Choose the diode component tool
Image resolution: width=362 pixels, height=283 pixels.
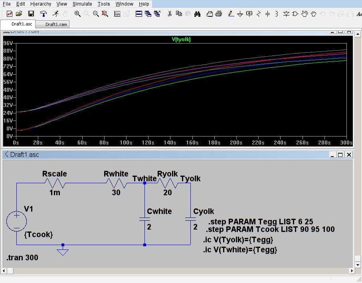[286, 14]
